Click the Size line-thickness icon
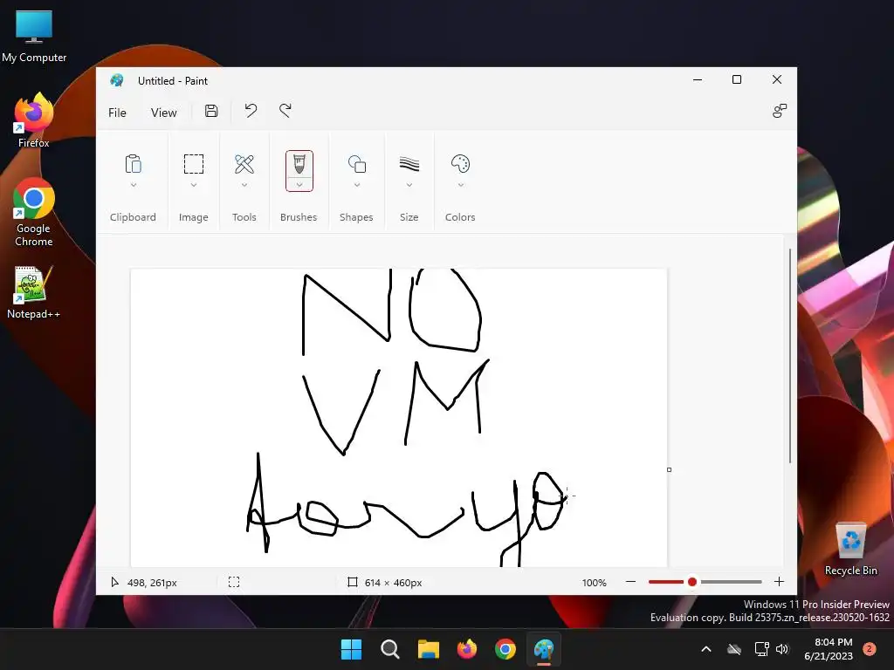The width and height of the screenshot is (894, 670). (409, 164)
